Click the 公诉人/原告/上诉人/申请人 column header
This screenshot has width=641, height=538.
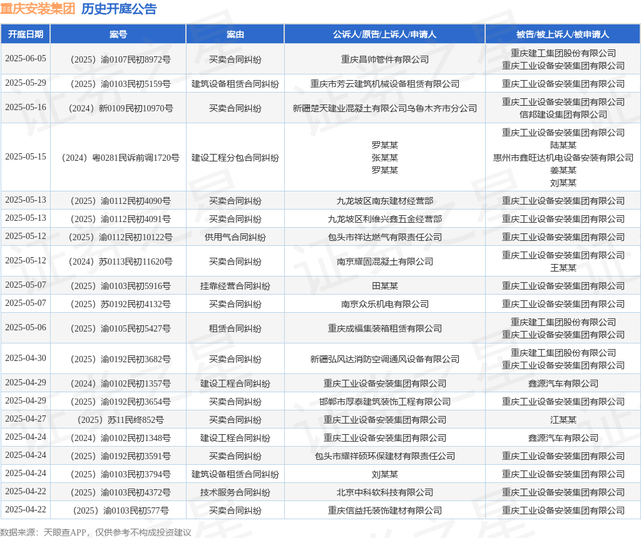385,34
